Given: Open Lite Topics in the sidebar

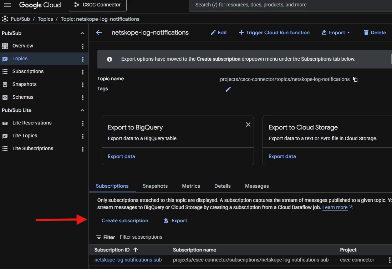Looking at the screenshot, I should point(25,136).
